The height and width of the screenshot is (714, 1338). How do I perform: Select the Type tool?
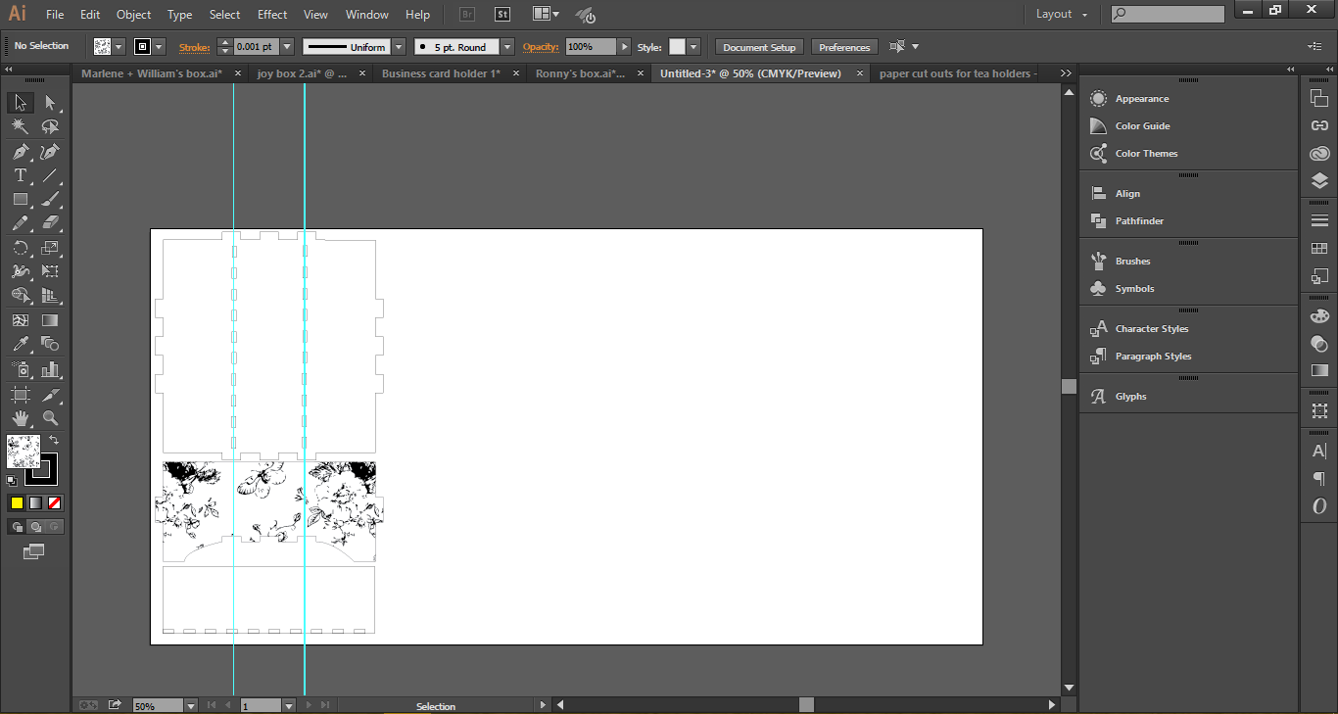pyautogui.click(x=20, y=175)
